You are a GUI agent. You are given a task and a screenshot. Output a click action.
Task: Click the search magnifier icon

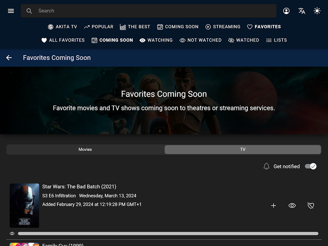click(x=29, y=11)
